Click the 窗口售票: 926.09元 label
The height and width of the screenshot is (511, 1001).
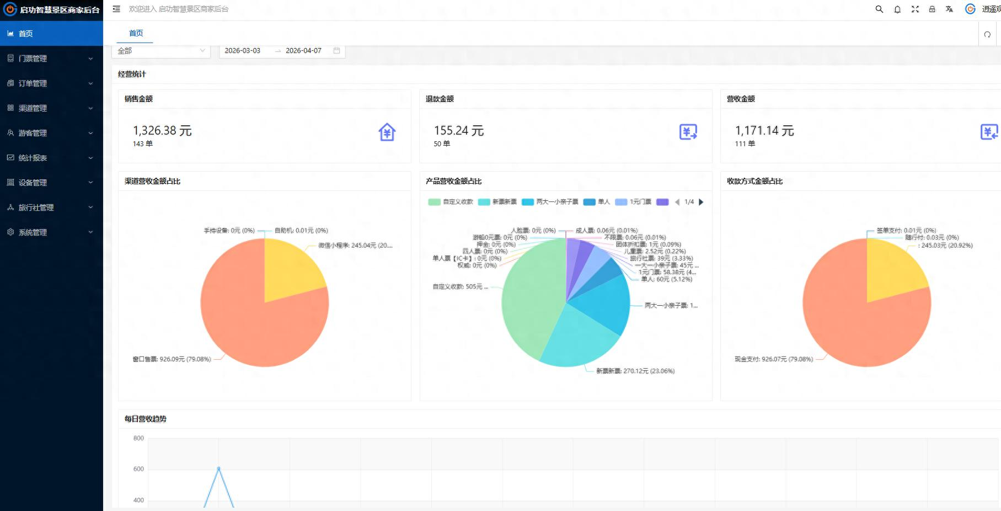pyautogui.click(x=172, y=359)
